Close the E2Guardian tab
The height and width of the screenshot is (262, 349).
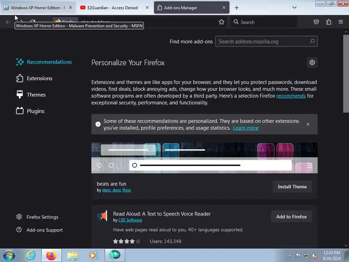(x=147, y=8)
